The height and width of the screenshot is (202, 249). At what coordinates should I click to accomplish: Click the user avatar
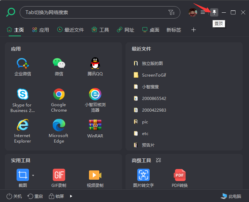[193, 12]
